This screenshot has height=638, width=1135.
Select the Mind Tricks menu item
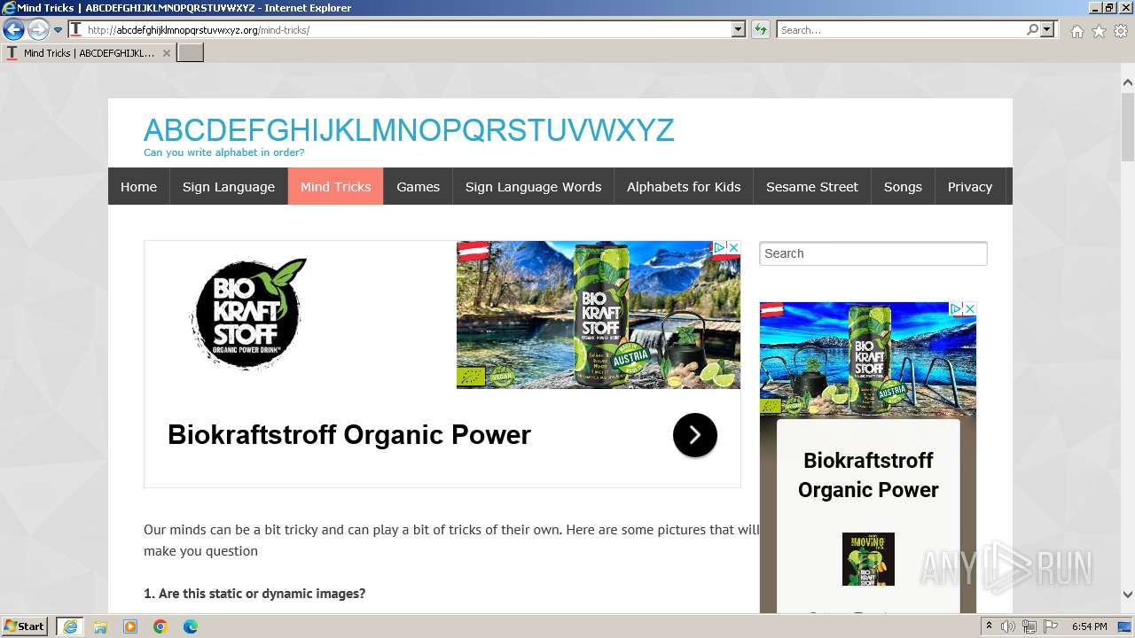335,186
